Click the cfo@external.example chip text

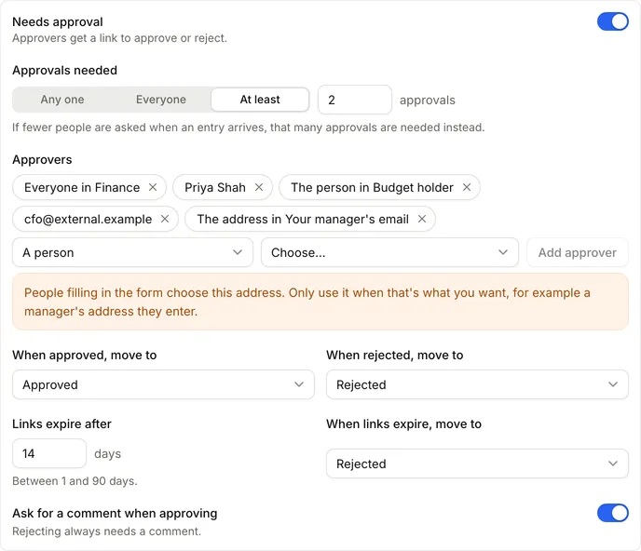click(88, 220)
